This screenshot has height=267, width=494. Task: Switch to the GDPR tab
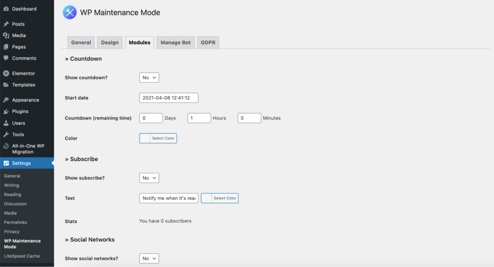pos(208,42)
